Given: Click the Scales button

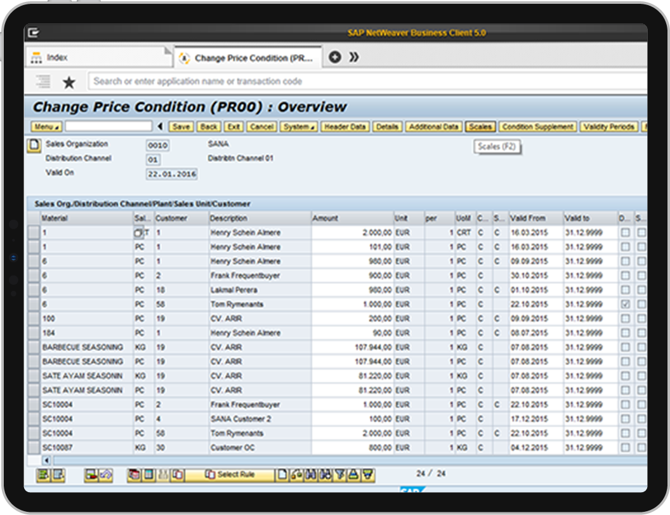Looking at the screenshot, I should tap(480, 126).
